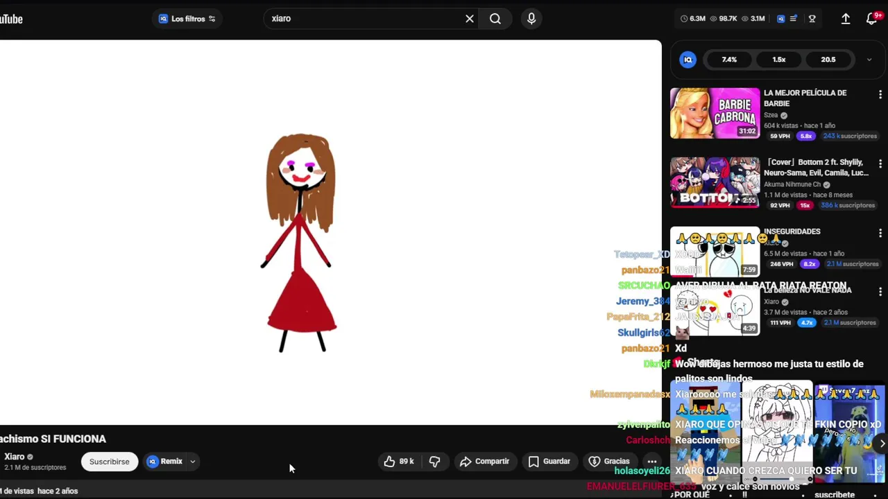Open the 'La belleza NO VALE NADA' thumbnail
888x499 pixels.
(x=715, y=310)
